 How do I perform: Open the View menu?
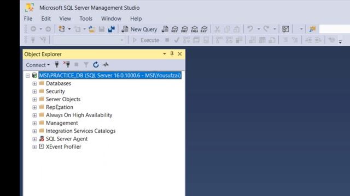point(65,19)
